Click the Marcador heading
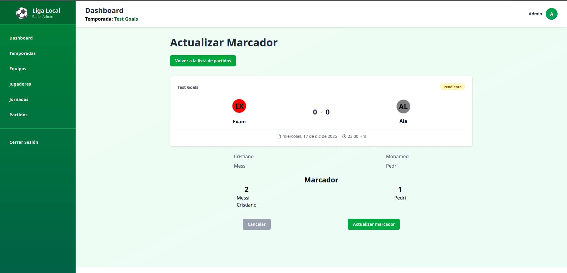 tap(321, 180)
